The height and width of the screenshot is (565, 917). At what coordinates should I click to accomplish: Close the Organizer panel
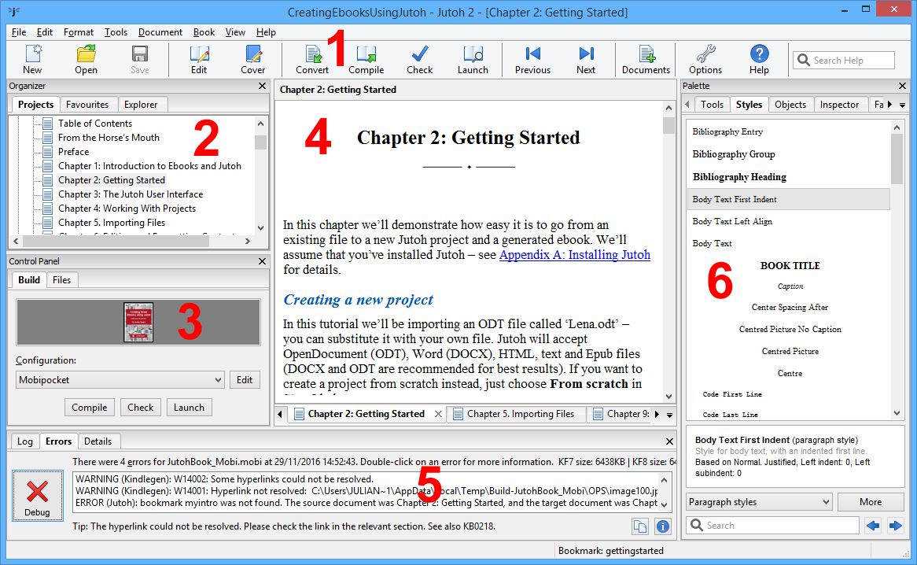pyautogui.click(x=262, y=86)
